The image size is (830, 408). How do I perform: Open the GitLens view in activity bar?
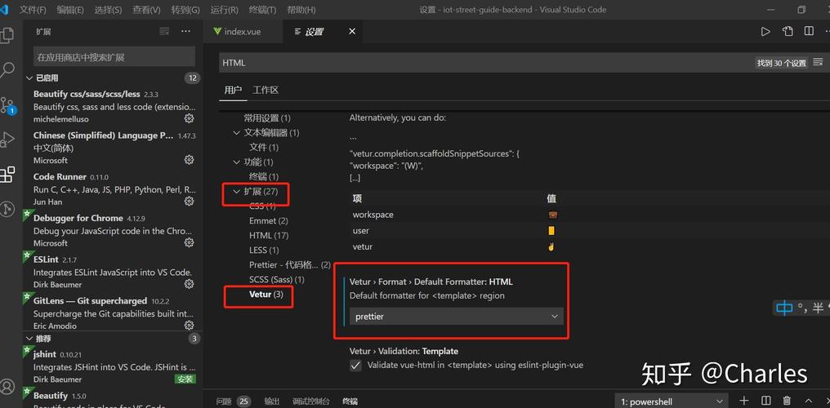7,209
